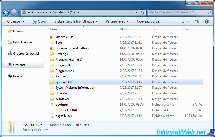This screenshot has height=137, width=215.
Task: Select the Program Files (x86) folder icon
Action: pos(52,59)
